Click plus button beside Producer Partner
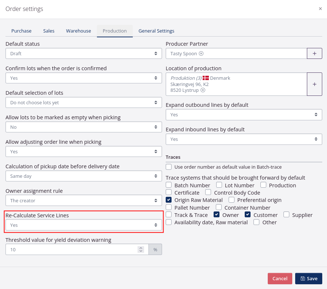The image size is (327, 289). click(314, 53)
